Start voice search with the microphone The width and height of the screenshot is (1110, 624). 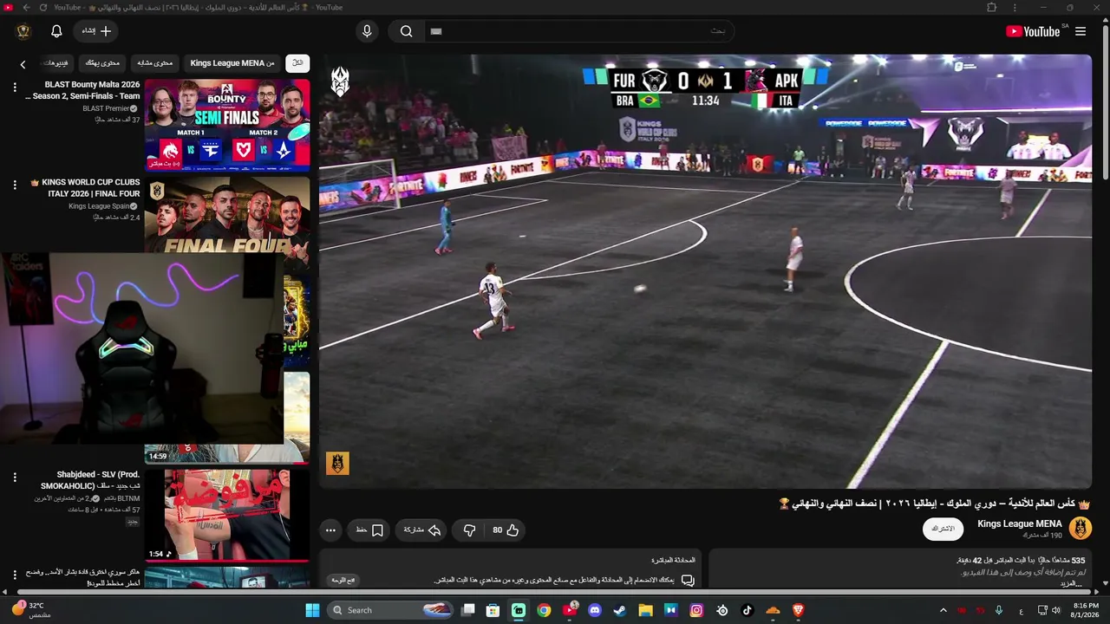[367, 31]
